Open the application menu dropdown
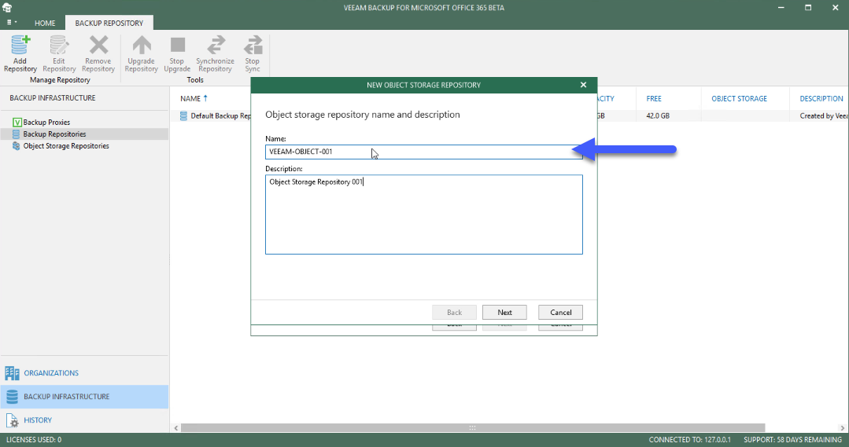 (11, 23)
